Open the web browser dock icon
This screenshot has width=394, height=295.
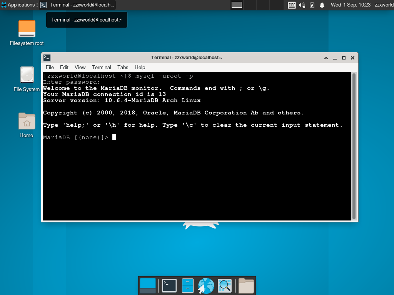pyautogui.click(x=206, y=285)
